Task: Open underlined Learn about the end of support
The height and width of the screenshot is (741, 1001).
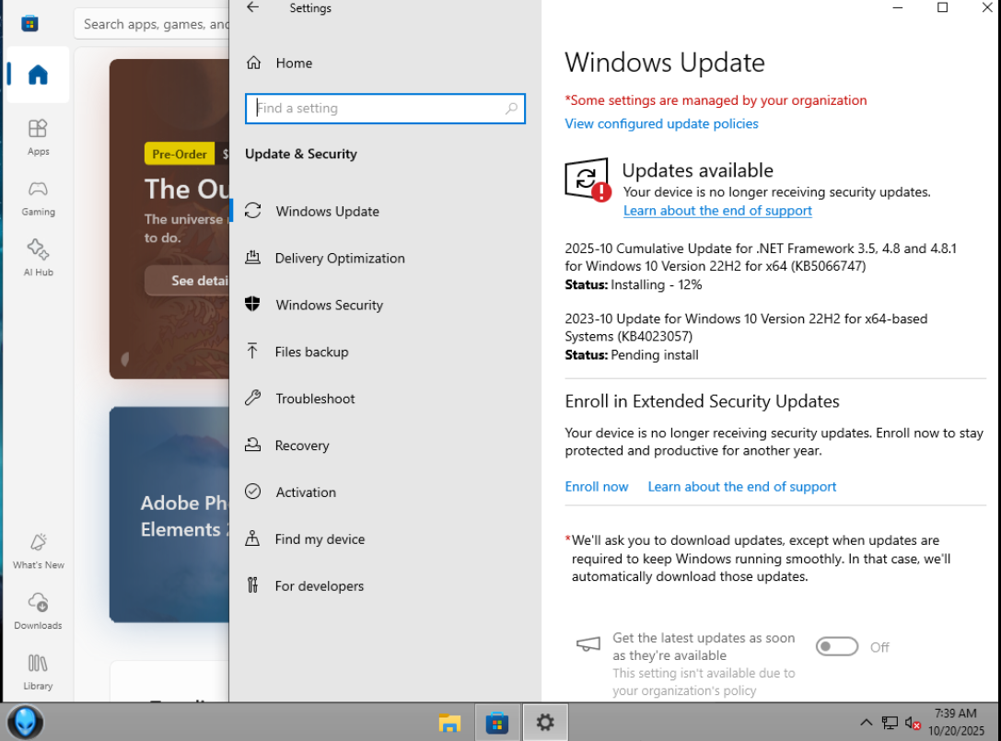Action: pyautogui.click(x=717, y=211)
